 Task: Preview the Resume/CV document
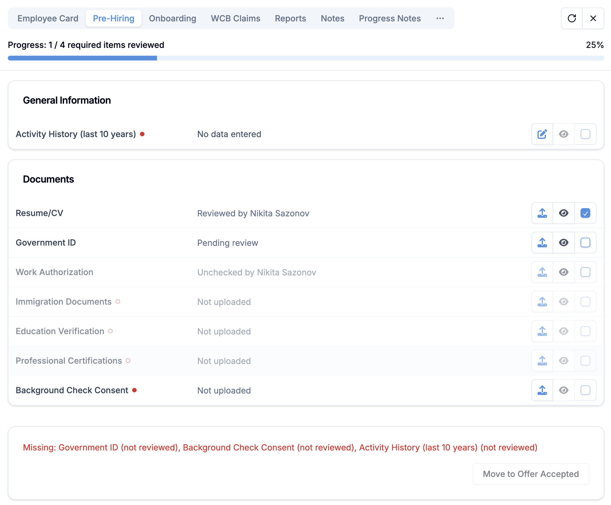[x=564, y=213]
